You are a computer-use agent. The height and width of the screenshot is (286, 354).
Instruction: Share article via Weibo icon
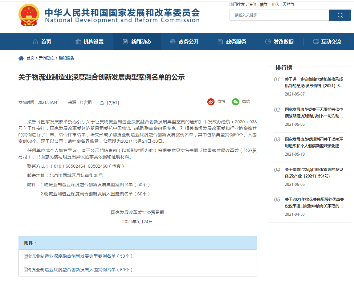211,102
